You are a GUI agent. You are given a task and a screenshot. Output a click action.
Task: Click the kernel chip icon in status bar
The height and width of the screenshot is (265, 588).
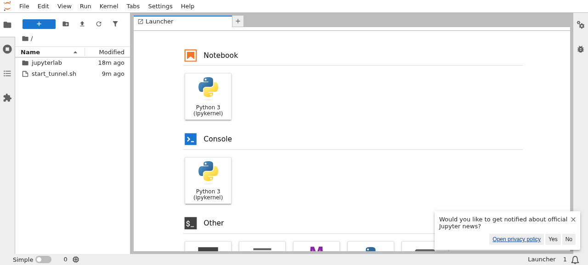pos(76,259)
